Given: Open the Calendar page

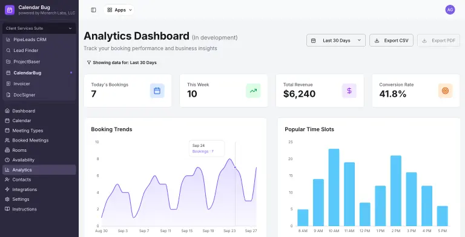Looking at the screenshot, I should (x=39, y=120).
